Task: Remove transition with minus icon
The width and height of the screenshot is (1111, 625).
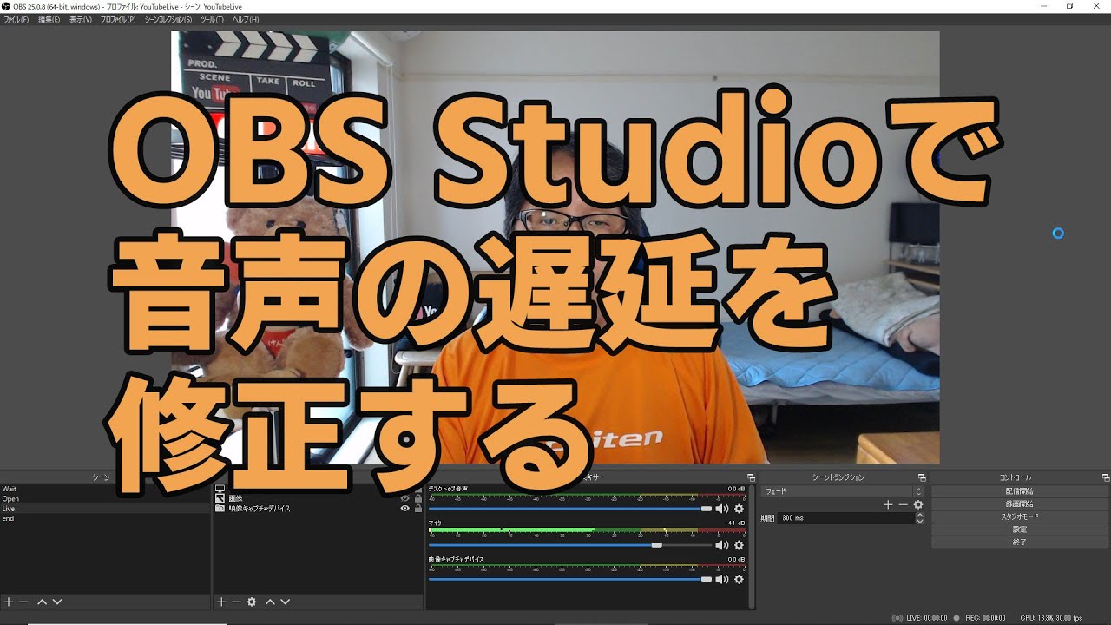Action: 903,504
